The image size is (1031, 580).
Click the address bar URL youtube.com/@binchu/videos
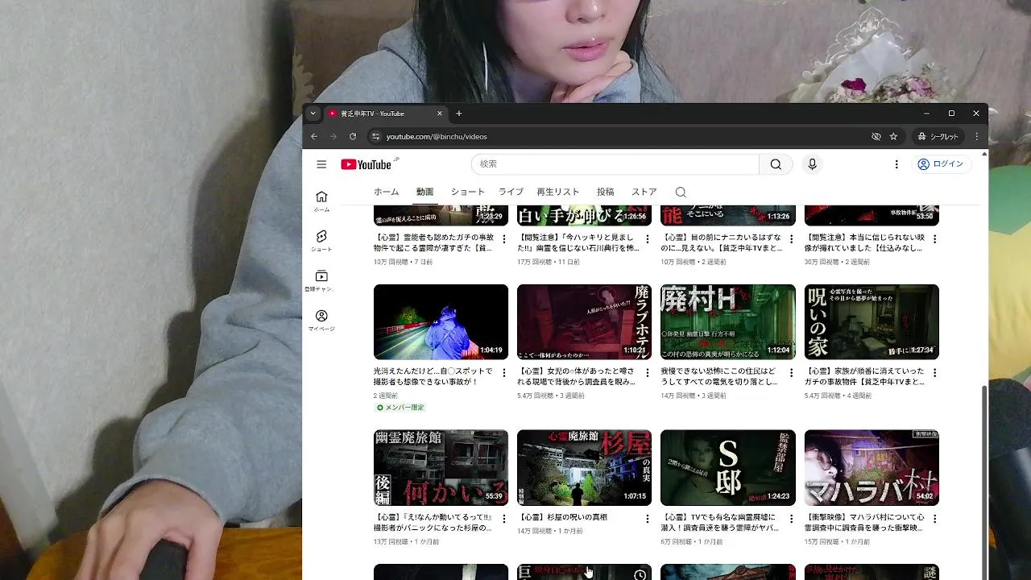tap(437, 136)
